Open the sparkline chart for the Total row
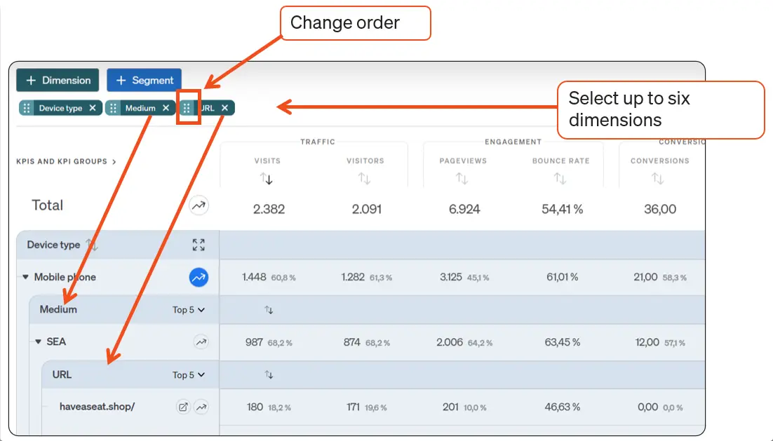773x441 pixels. [x=199, y=205]
